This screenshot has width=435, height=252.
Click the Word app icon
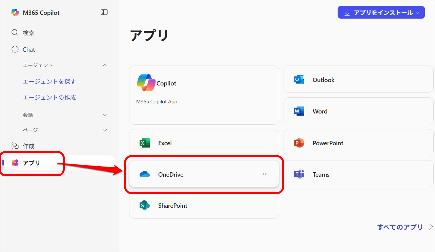coord(299,111)
